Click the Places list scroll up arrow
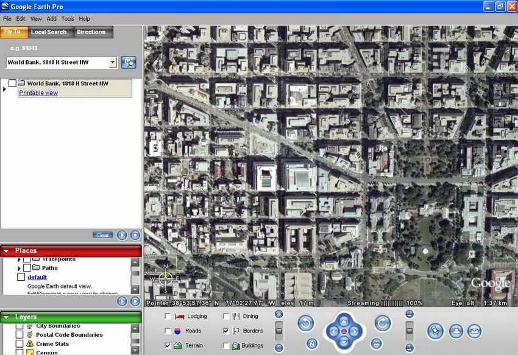The width and height of the screenshot is (518, 355). [x=135, y=262]
